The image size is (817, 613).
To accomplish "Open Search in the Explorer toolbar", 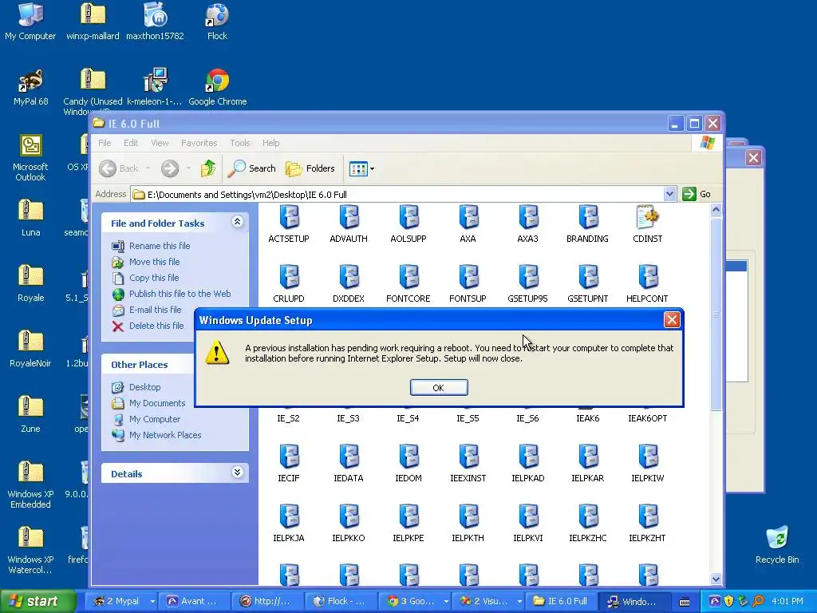I will (x=252, y=168).
